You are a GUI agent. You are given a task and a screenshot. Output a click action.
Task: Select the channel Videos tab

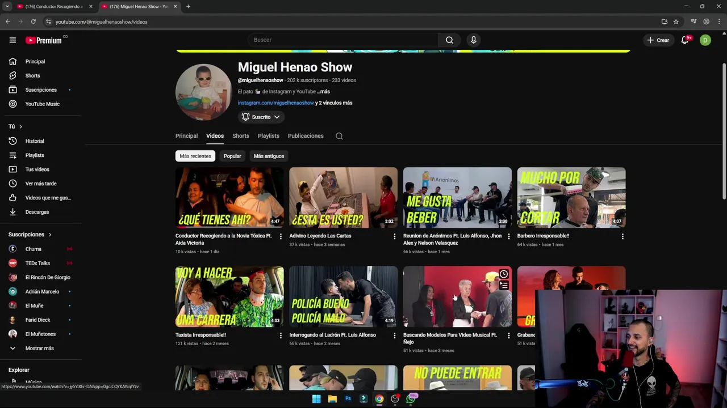(215, 136)
